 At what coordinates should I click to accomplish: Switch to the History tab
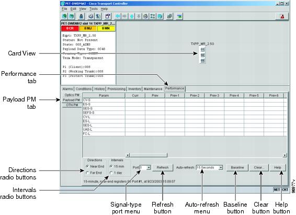click(99, 89)
